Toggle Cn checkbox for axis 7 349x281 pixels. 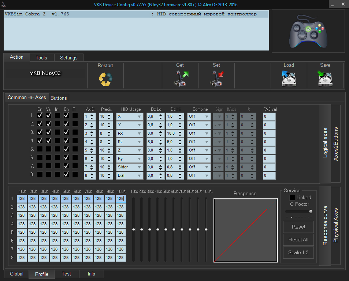[66, 166]
